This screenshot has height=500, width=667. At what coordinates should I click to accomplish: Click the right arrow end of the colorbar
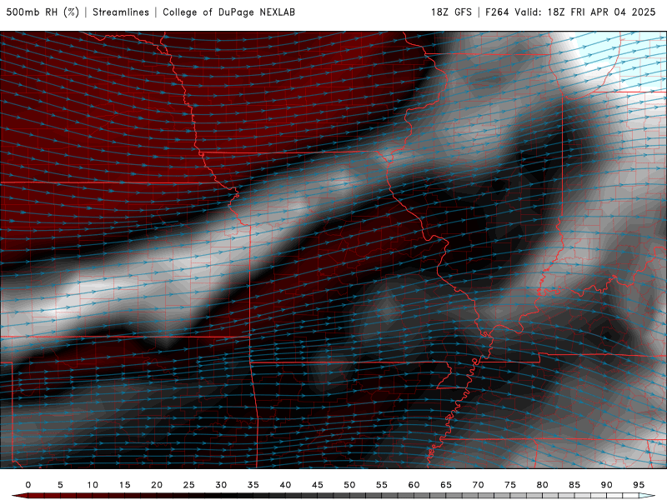648,496
